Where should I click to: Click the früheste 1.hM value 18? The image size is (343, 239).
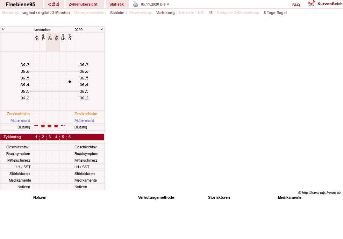pos(210,13)
